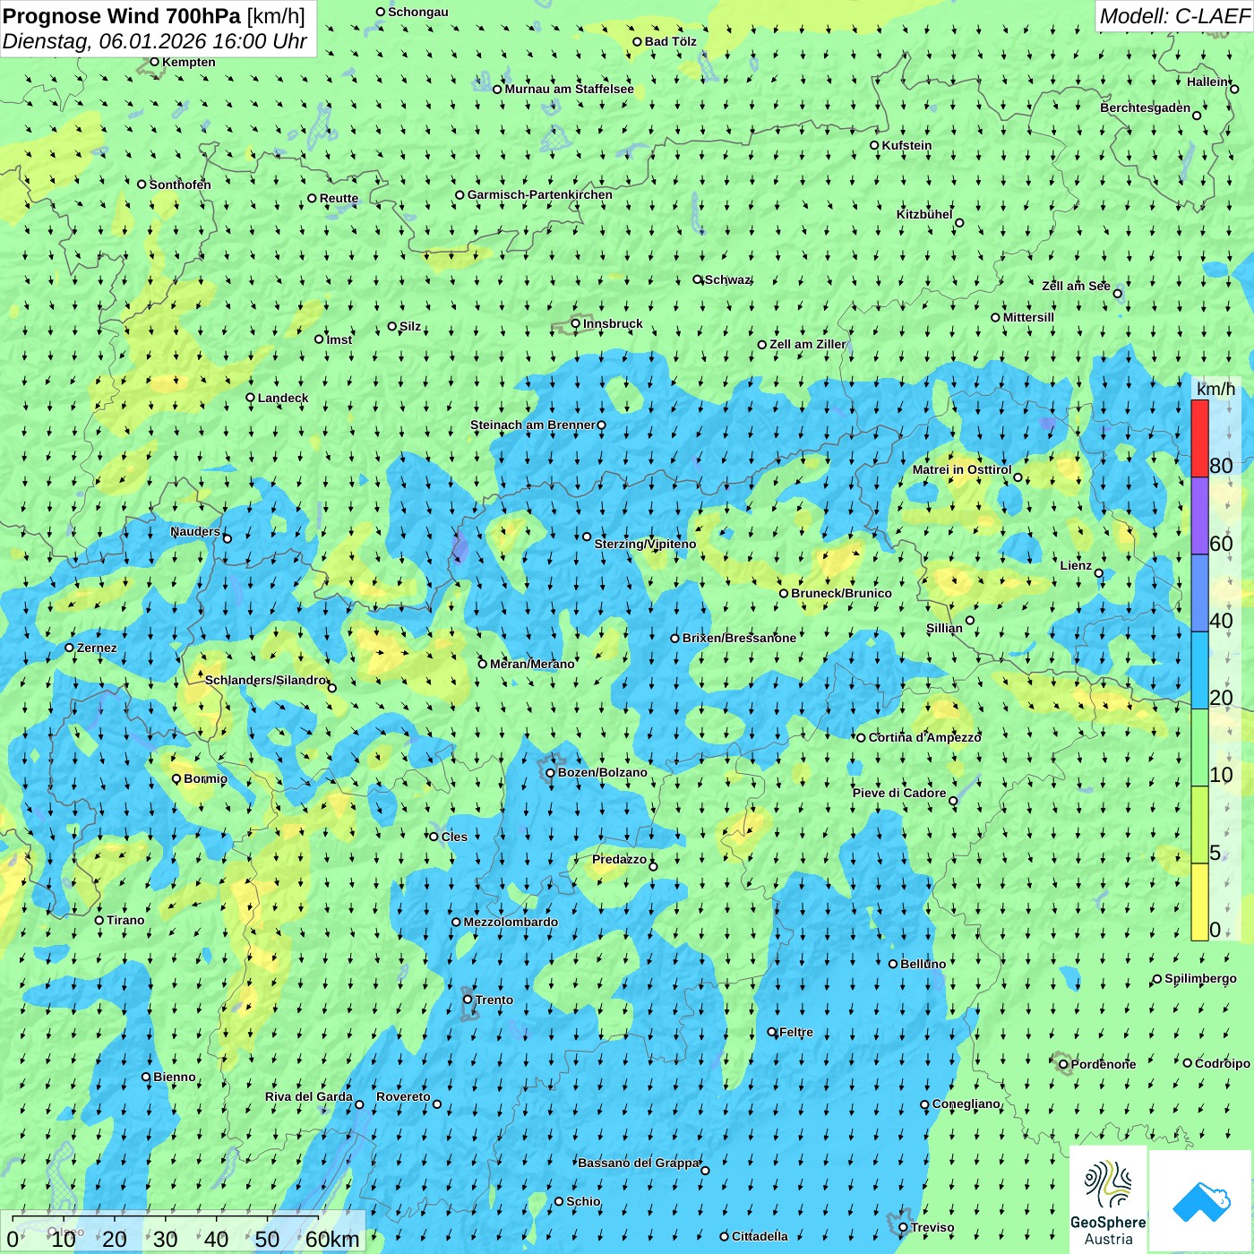The width and height of the screenshot is (1254, 1254).
Task: Select the 'Sterzing/Vipiteno' label
Action: coord(645,544)
